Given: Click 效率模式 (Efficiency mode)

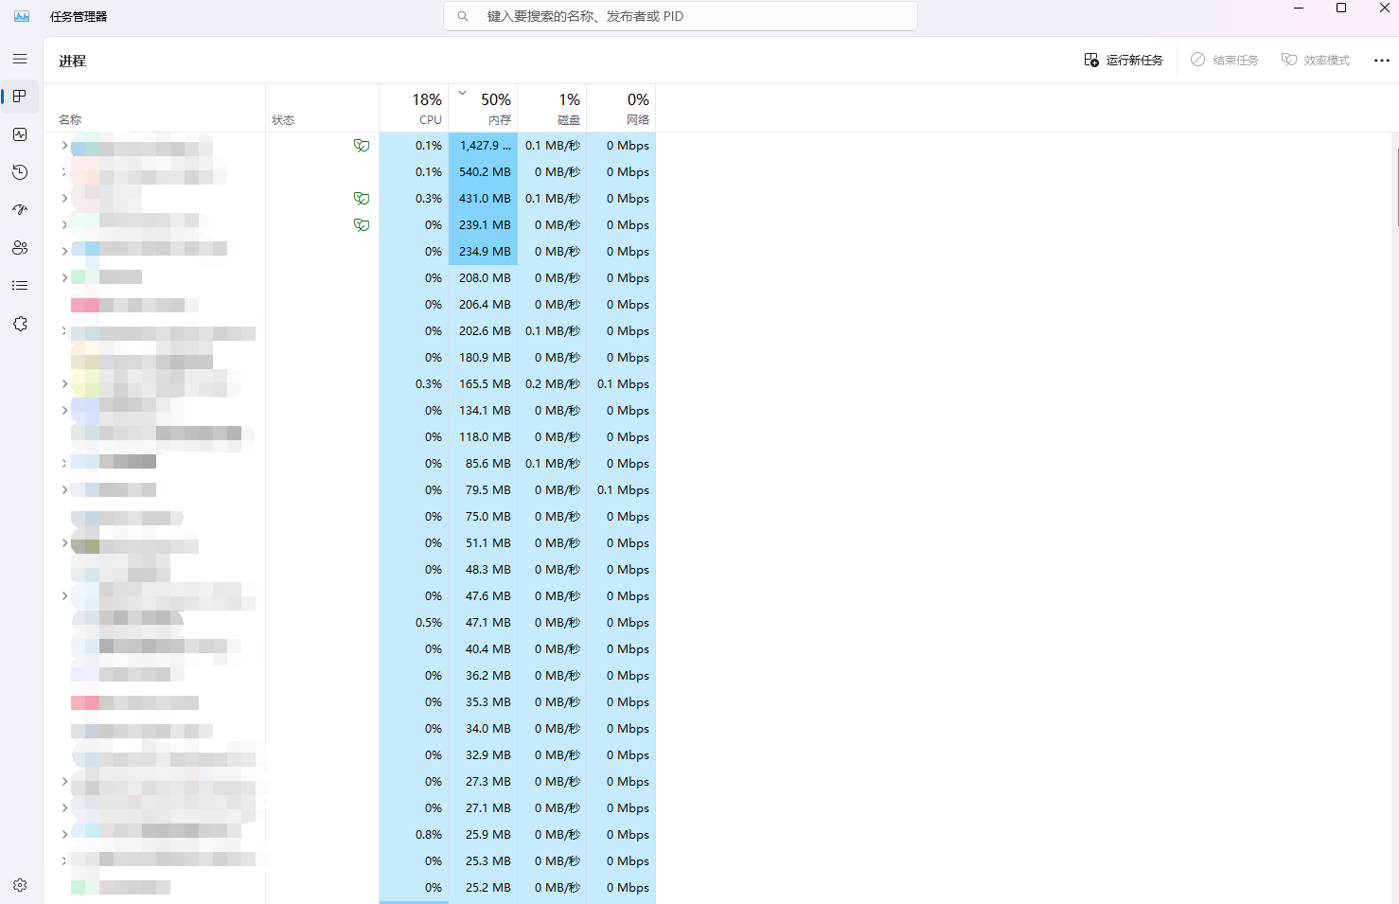Looking at the screenshot, I should [1316, 60].
